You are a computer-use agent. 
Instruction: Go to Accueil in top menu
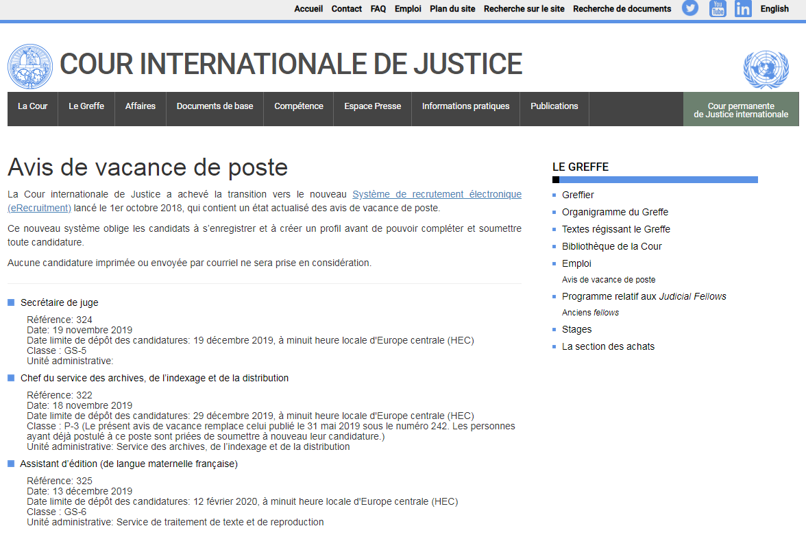pyautogui.click(x=308, y=9)
